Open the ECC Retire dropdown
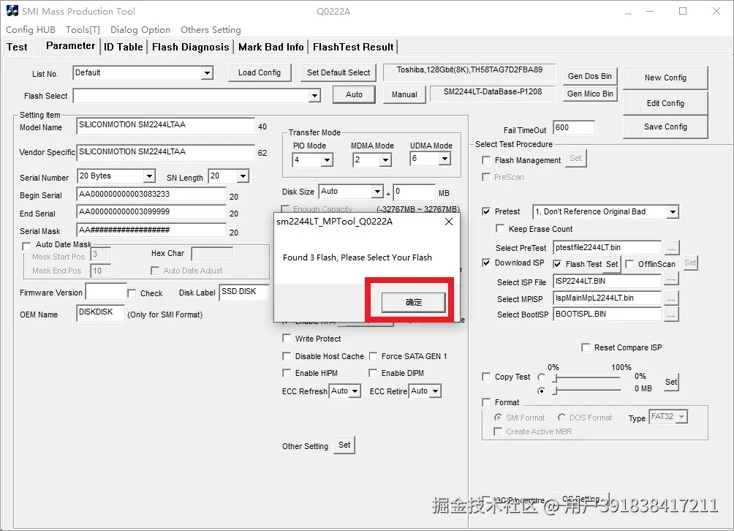The width and height of the screenshot is (734, 531). [436, 391]
